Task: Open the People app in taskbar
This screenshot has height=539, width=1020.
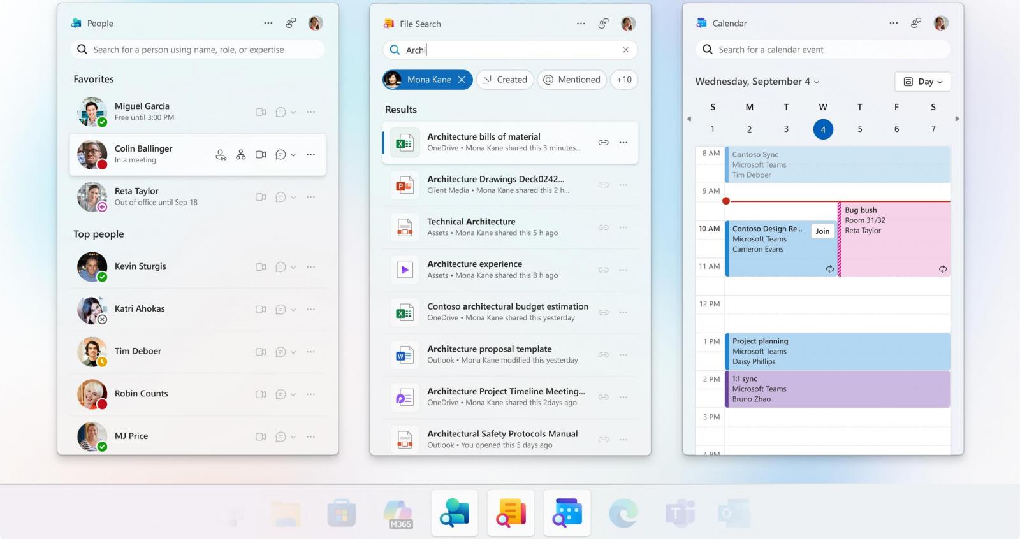Action: pos(455,513)
